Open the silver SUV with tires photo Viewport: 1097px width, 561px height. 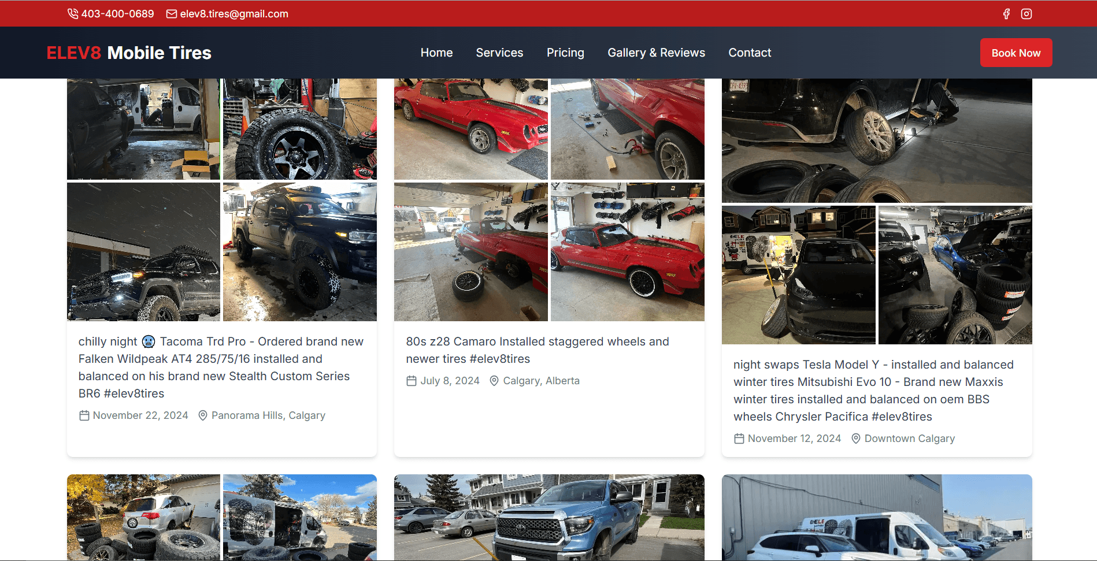pyautogui.click(x=143, y=518)
